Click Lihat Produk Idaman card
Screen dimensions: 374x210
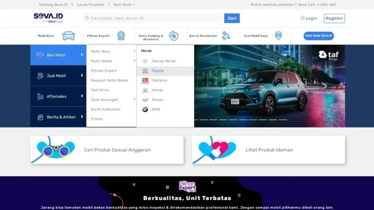[268, 150]
